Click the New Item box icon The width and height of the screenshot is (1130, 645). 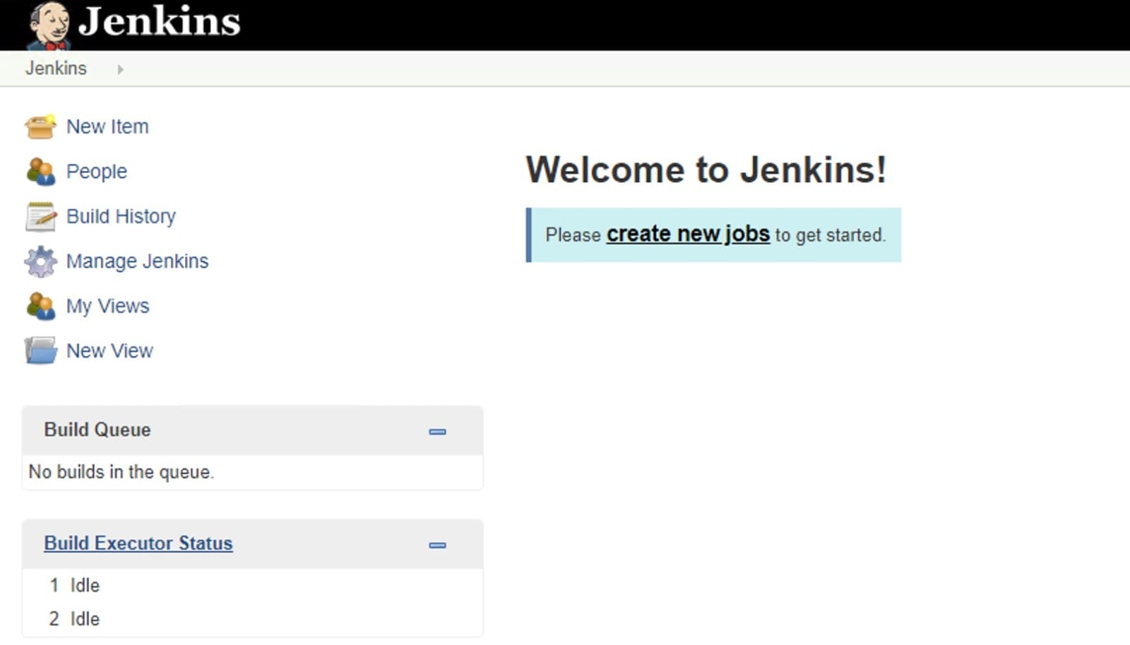(x=40, y=127)
